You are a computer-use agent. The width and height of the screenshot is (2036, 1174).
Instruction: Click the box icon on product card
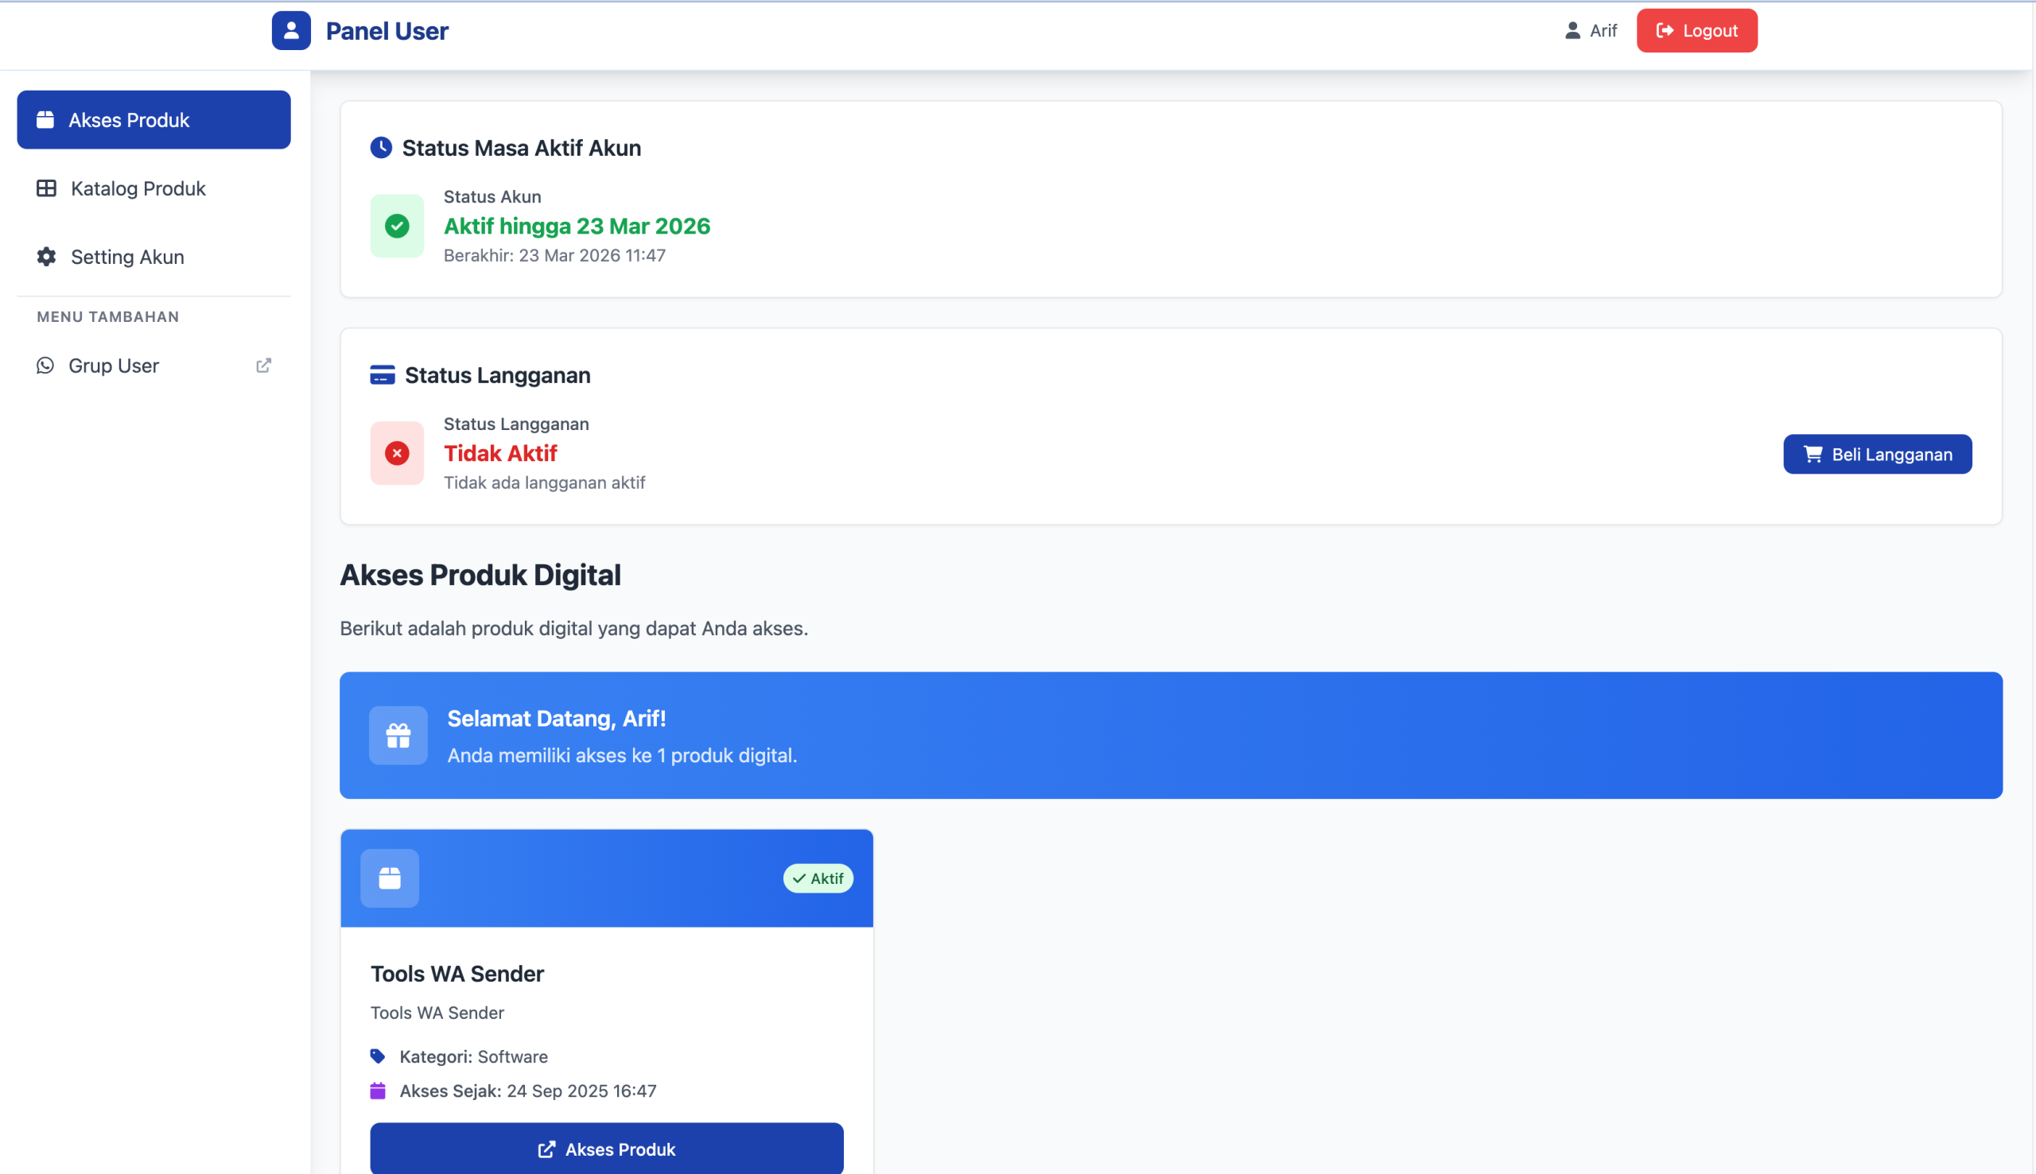click(x=390, y=878)
